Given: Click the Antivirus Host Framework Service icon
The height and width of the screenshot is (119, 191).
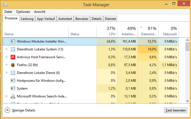Looking at the screenshot, I should (13, 57).
